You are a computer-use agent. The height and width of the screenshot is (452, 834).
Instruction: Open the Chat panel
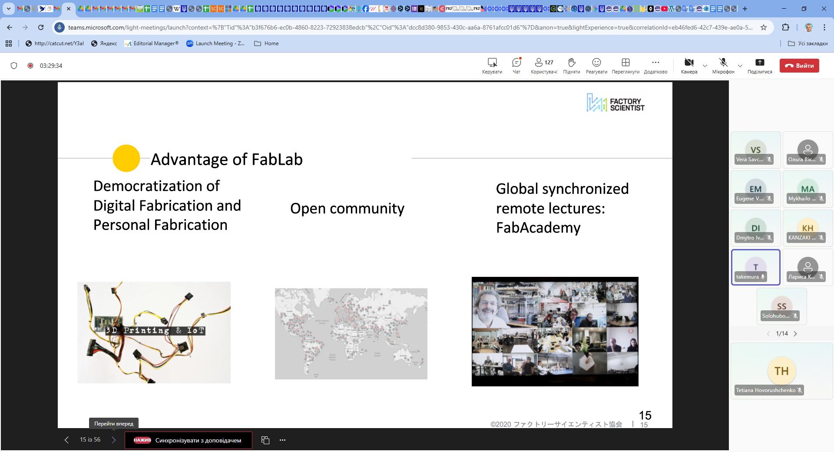pyautogui.click(x=516, y=66)
